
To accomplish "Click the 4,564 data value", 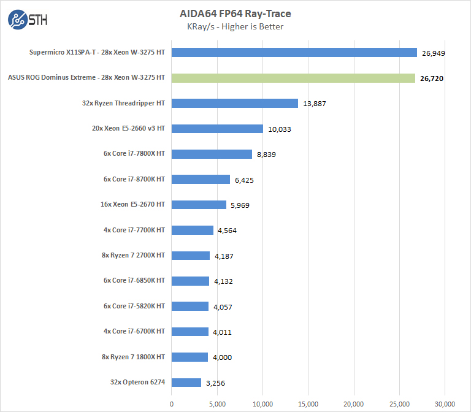I will click(227, 231).
